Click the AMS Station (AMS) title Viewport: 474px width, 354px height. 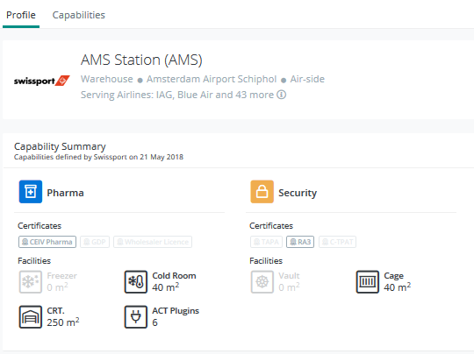[x=141, y=60]
